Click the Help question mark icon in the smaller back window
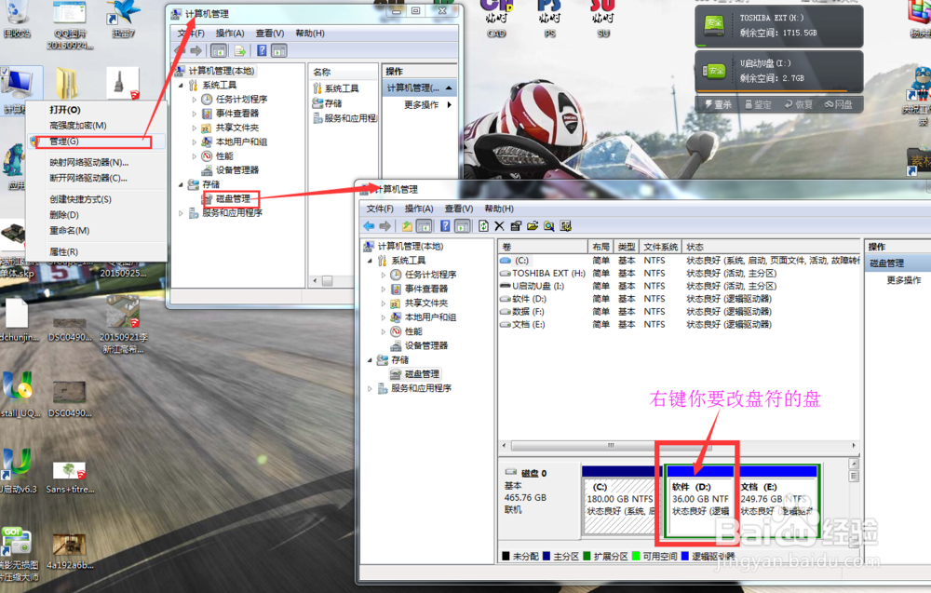The width and height of the screenshot is (931, 593). click(x=262, y=50)
